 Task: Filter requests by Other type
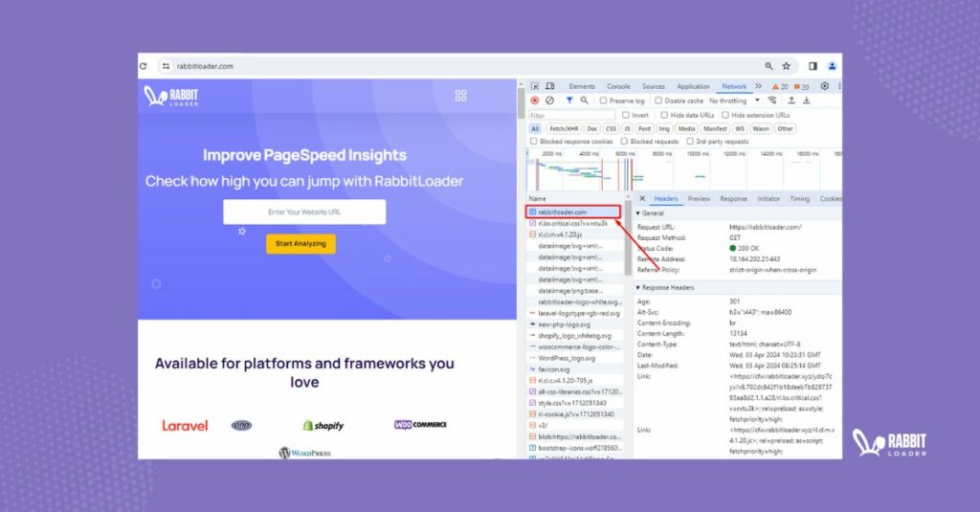[785, 129]
